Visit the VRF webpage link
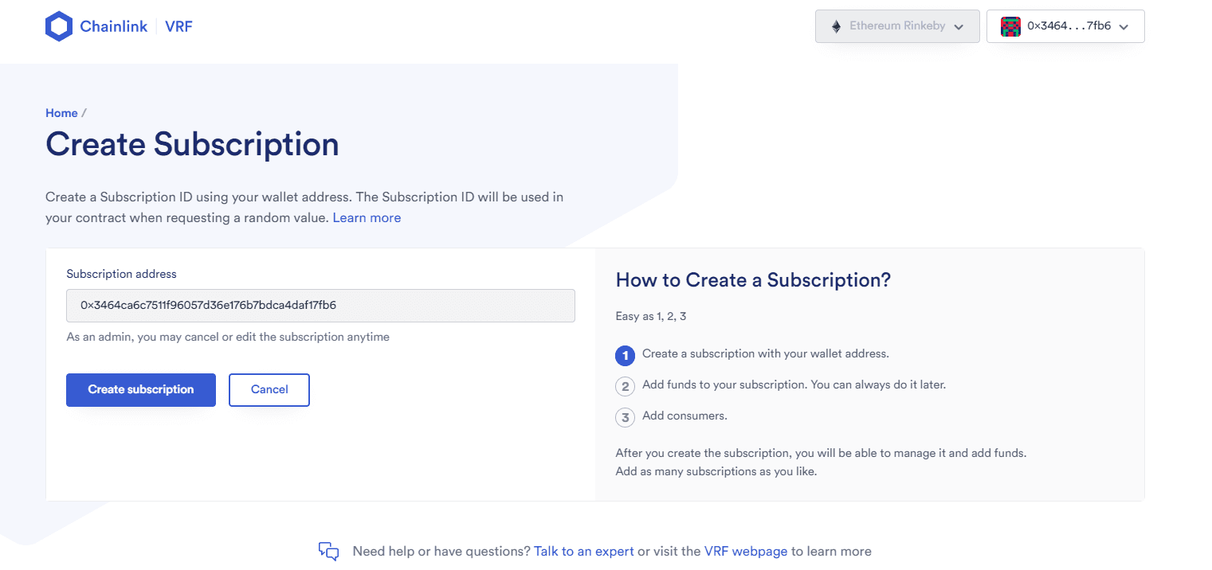 click(746, 551)
